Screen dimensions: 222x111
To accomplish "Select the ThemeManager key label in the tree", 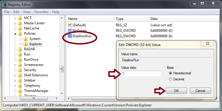I will (x=36, y=91).
